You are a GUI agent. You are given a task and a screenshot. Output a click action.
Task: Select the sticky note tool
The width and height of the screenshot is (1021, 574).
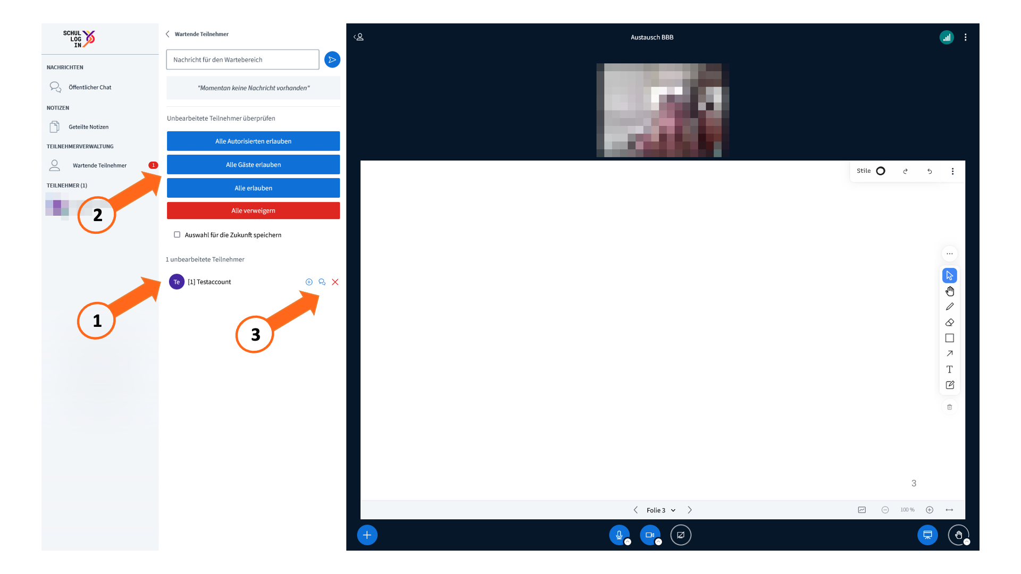tap(949, 385)
